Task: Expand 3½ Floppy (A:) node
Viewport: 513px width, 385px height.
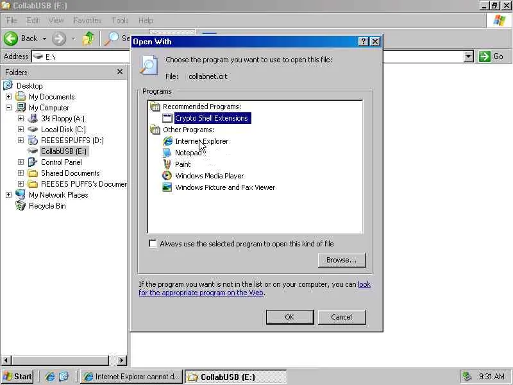Action: pyautogui.click(x=21, y=119)
